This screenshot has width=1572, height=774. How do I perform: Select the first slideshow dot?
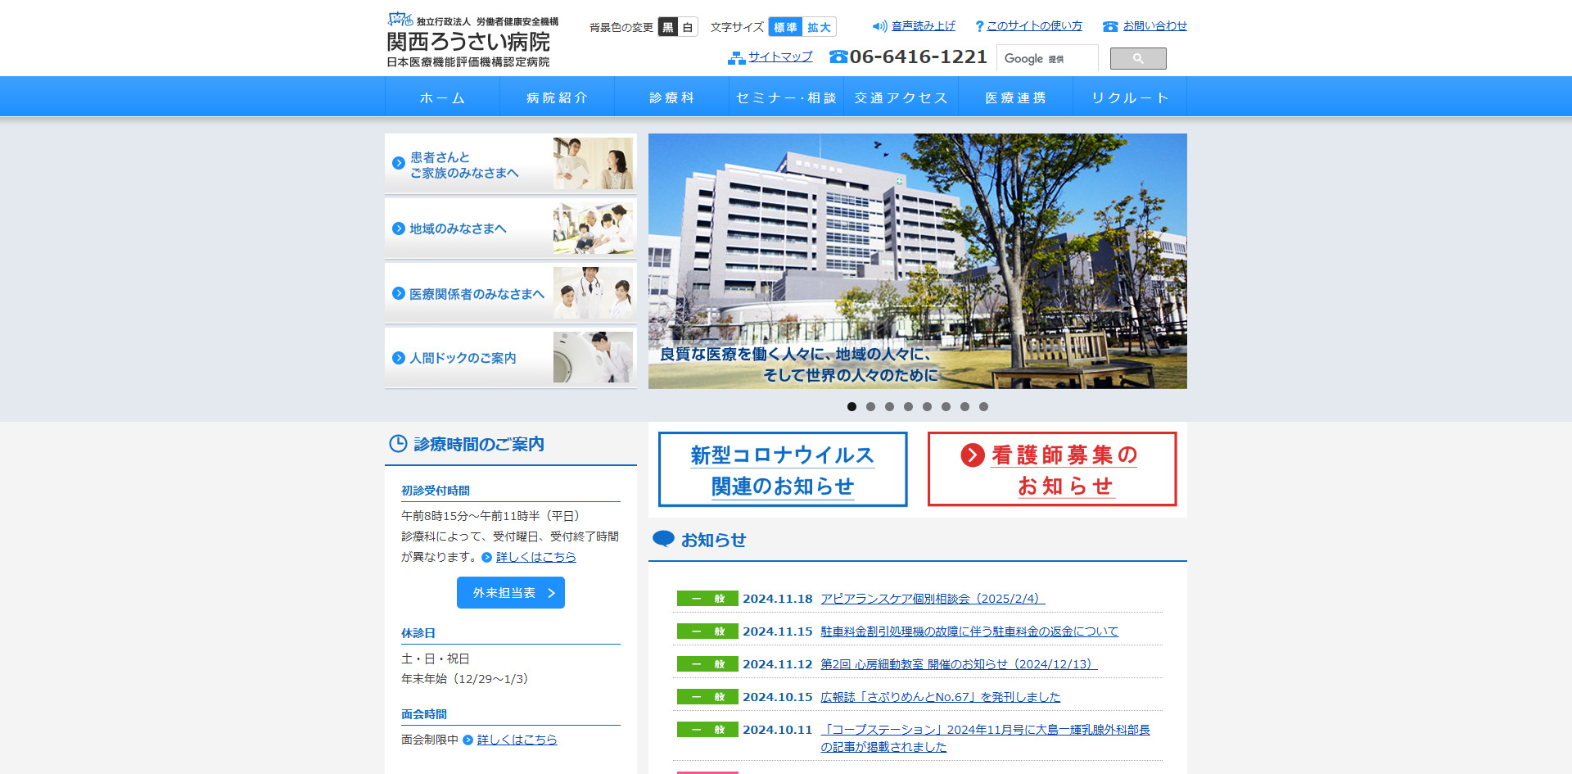(x=851, y=406)
